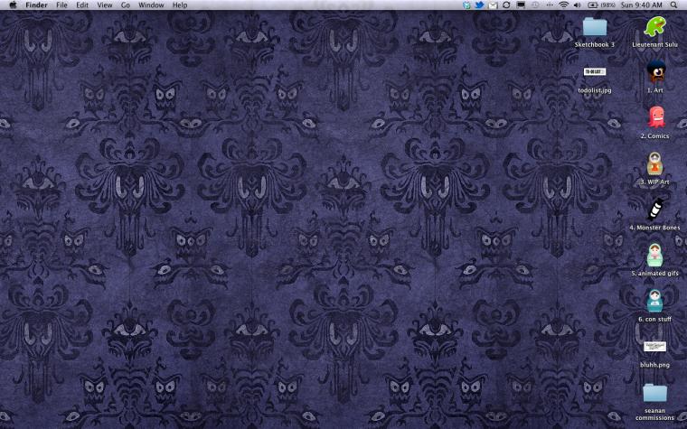Open the volume speaker menu

point(577,5)
